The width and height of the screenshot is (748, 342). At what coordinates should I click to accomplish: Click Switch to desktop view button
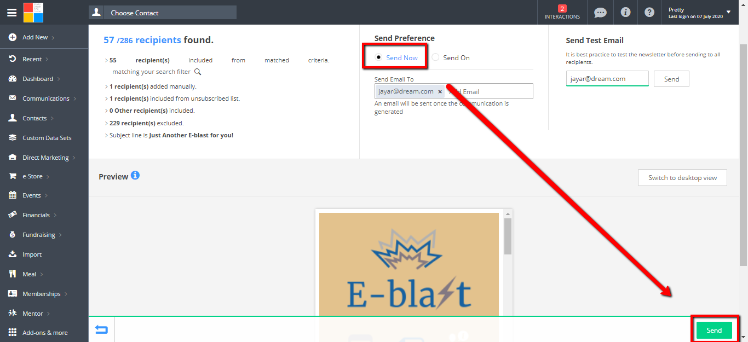pos(682,178)
